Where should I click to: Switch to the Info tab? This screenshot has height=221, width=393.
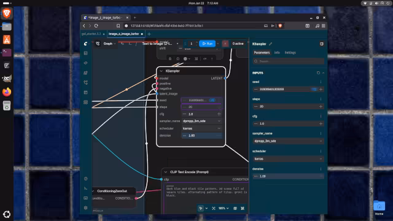point(277,53)
